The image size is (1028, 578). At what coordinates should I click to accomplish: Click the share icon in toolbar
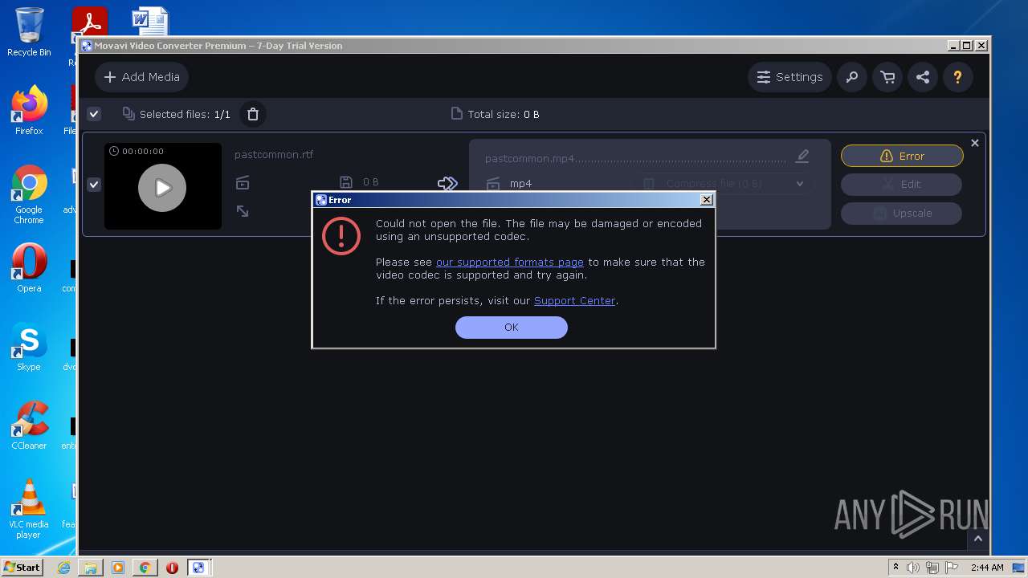923,77
